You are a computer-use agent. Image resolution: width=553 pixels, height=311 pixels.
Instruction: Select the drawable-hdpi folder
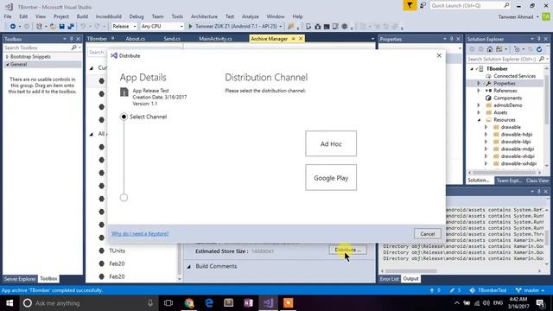point(517,135)
